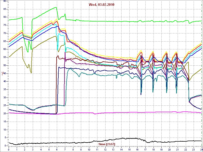The width and height of the screenshot is (203, 152).
Task: Click hour "21" on the time axis
Action: [177, 149]
